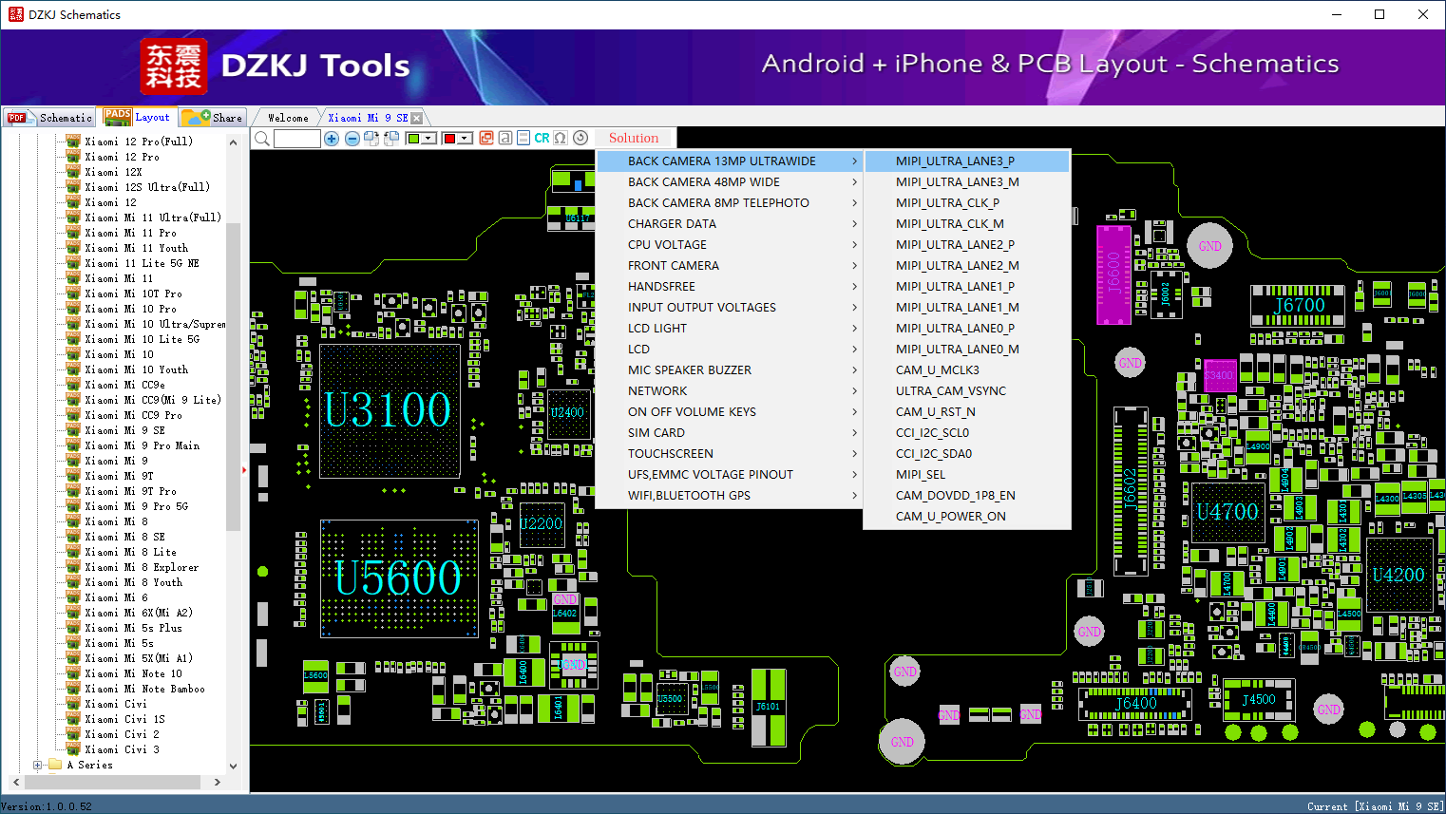1446x814 pixels.
Task: Open the green color dropdown
Action: (429, 139)
